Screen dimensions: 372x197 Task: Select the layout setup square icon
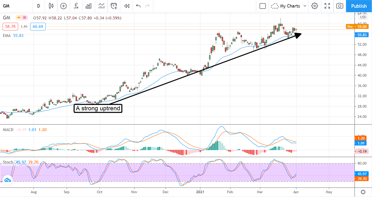pyautogui.click(x=263, y=6)
